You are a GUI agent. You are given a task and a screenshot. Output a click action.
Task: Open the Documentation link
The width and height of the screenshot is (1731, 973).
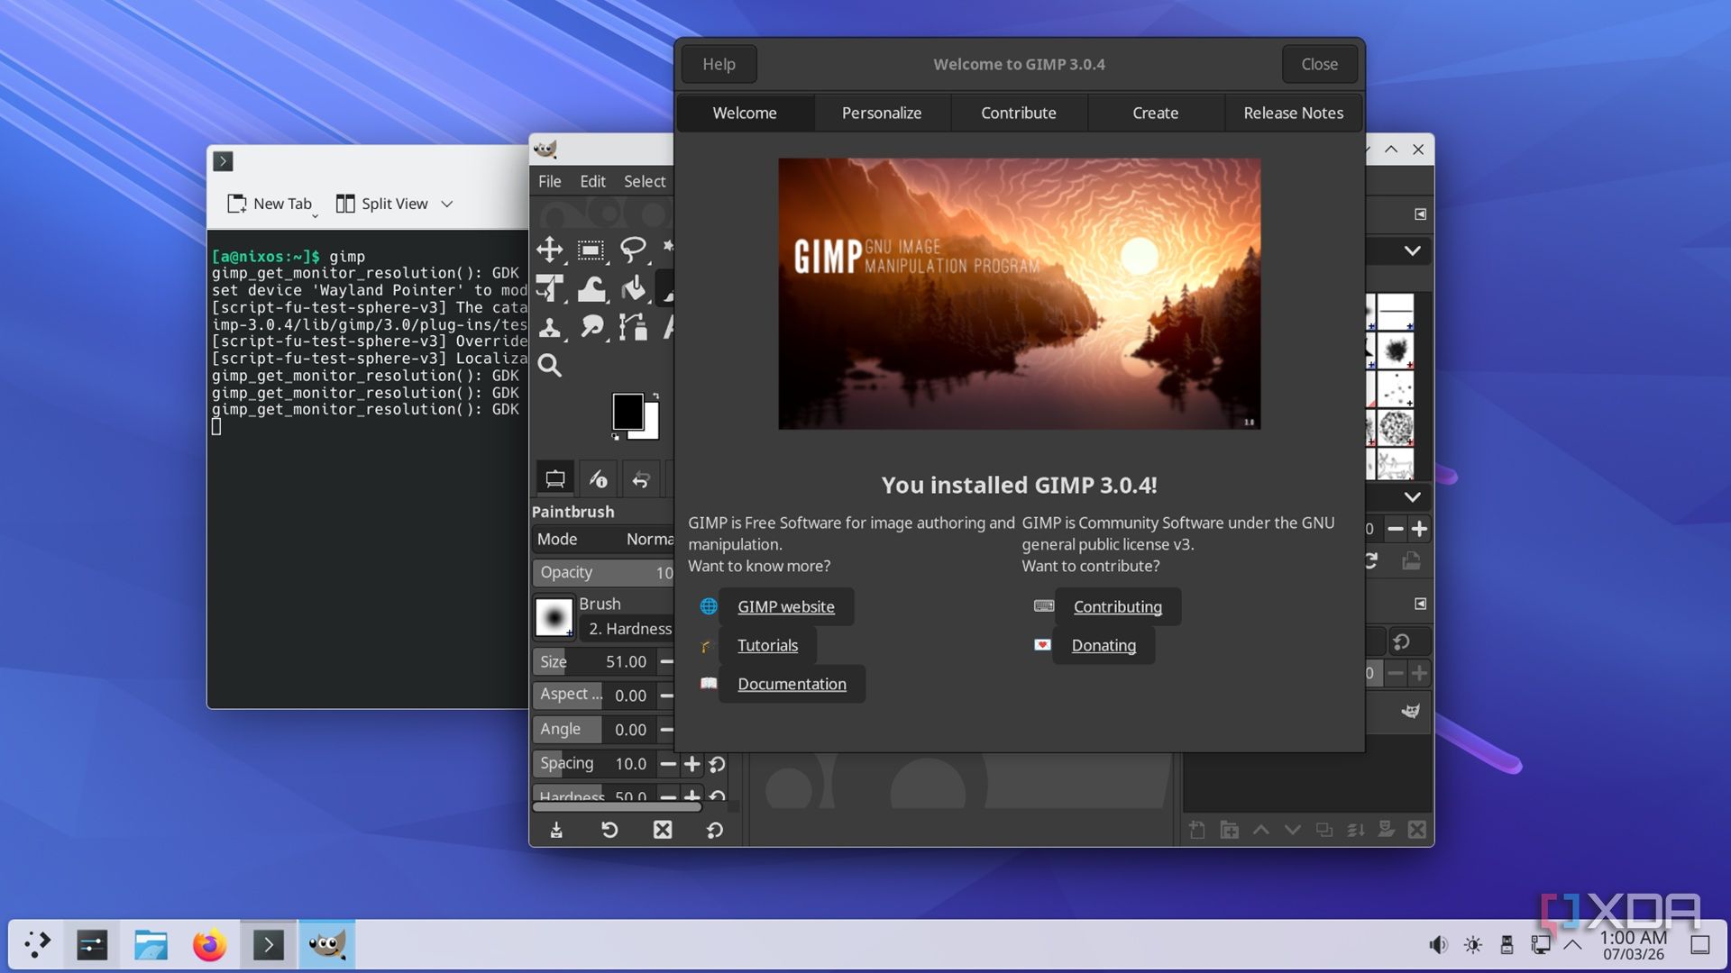(792, 684)
